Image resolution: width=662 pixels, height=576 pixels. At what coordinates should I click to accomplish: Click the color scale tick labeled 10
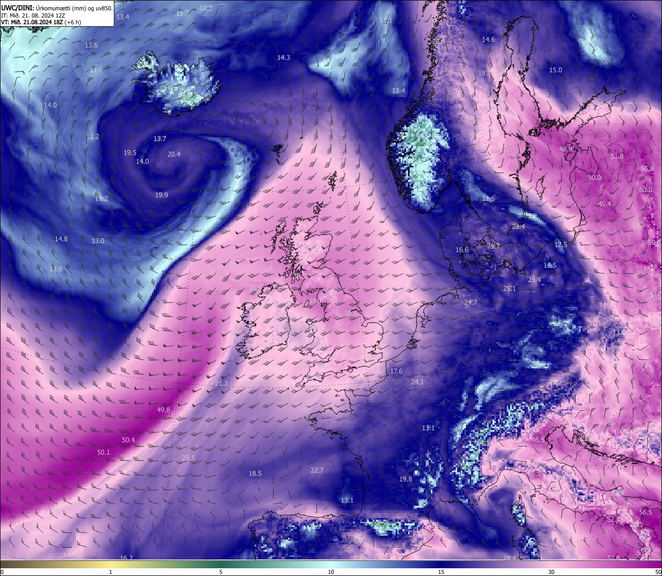coord(331,572)
